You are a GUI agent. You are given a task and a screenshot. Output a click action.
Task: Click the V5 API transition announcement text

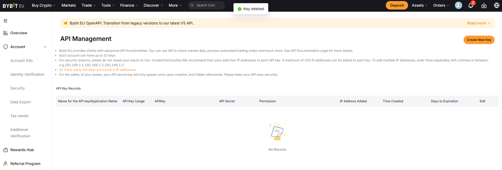point(132,23)
